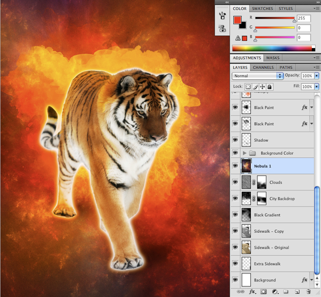321x297 pixels.
Task: Create a new layer icon
Action: coord(297,292)
